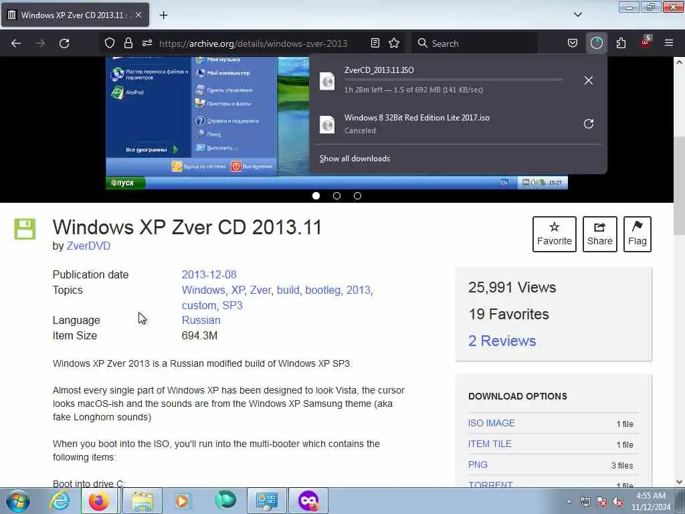Click the Firefox taskbar icon
Screen dimensions: 685x514
pos(99,501)
